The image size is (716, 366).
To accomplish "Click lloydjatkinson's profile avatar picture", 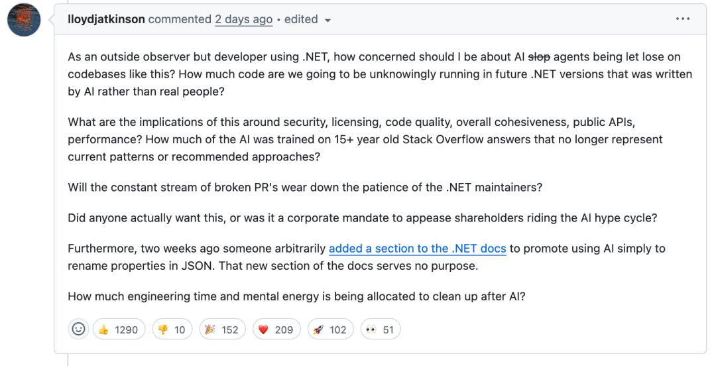I will pos(24,20).
